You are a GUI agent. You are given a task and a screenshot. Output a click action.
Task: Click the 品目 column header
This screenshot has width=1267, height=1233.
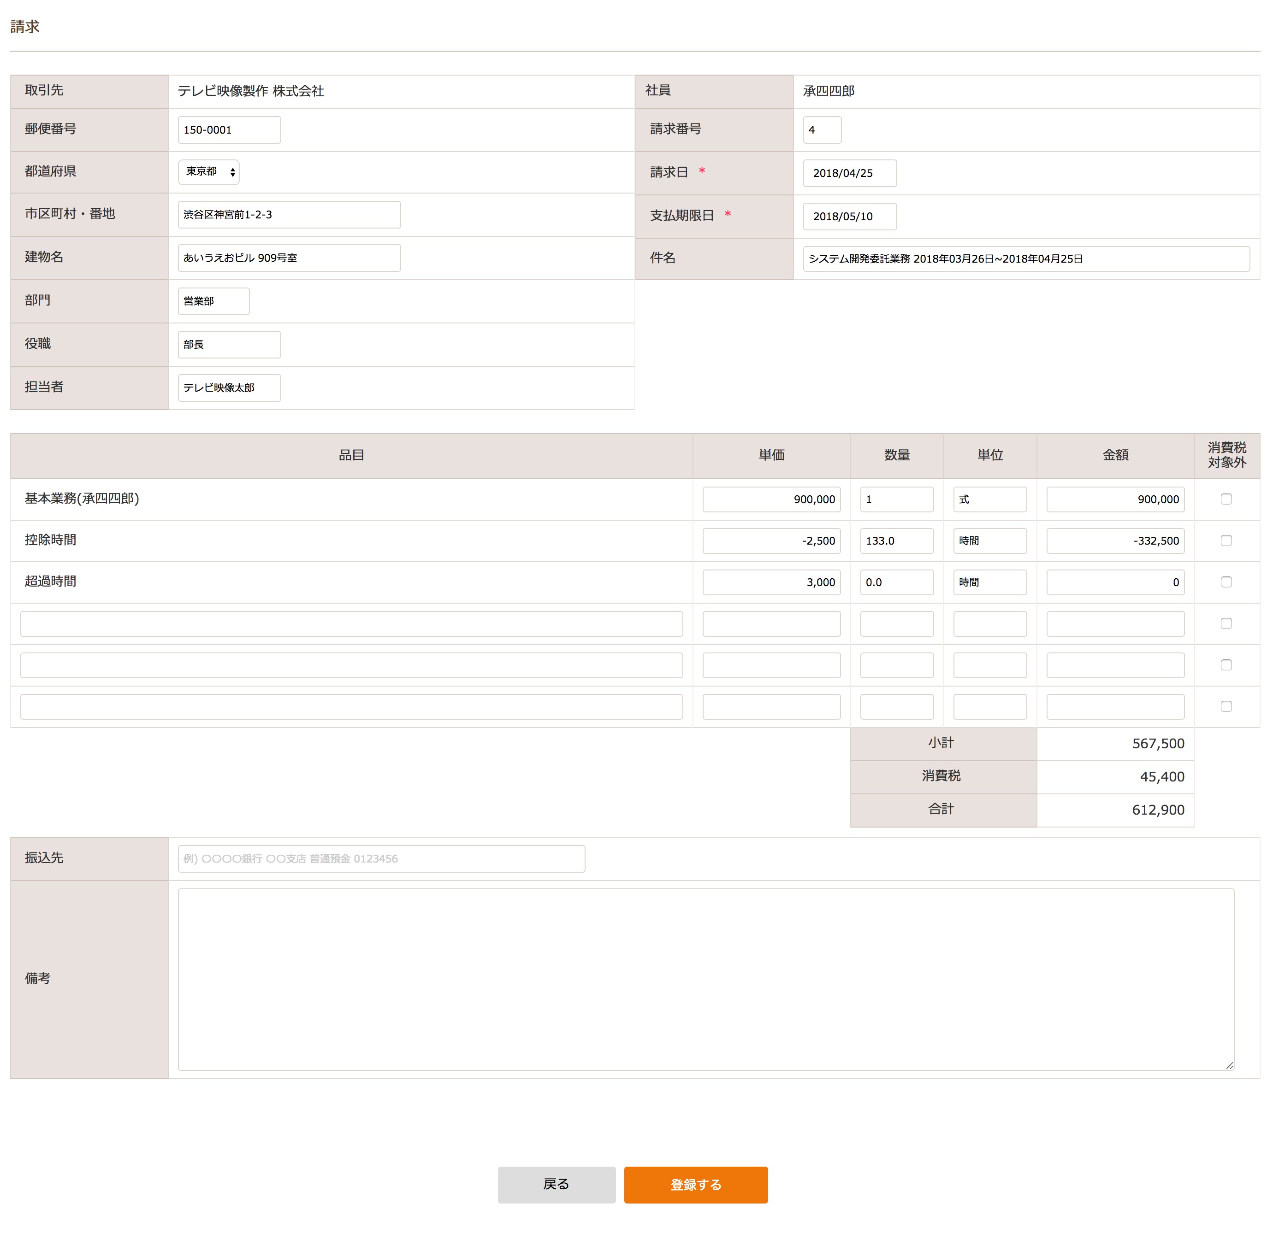click(351, 455)
